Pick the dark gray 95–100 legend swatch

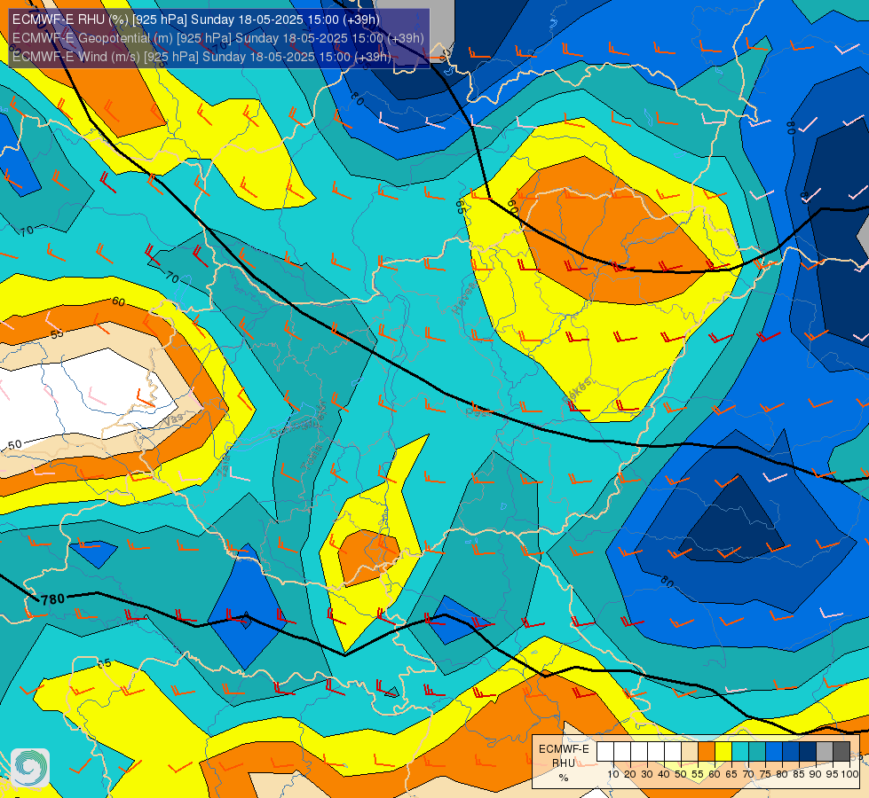click(x=841, y=753)
